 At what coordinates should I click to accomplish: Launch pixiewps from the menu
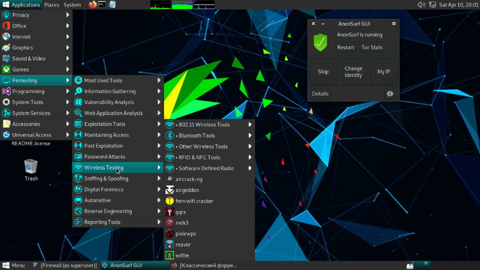(209, 233)
